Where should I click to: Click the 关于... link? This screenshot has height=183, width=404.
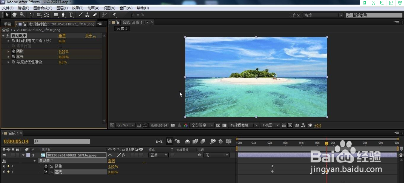click(x=90, y=36)
